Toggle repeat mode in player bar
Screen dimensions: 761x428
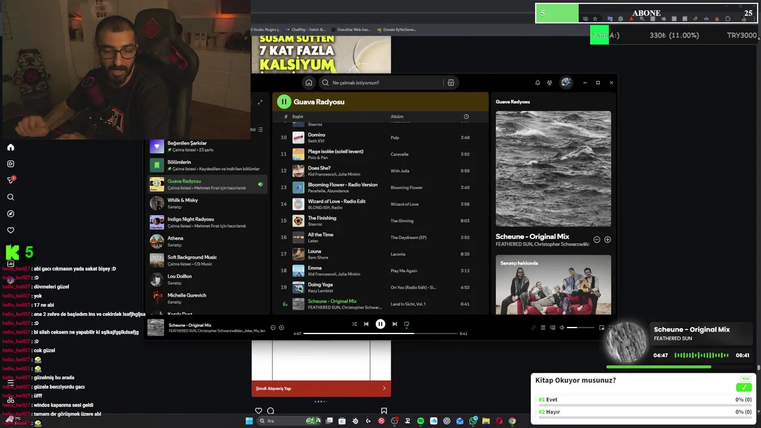coord(407,324)
